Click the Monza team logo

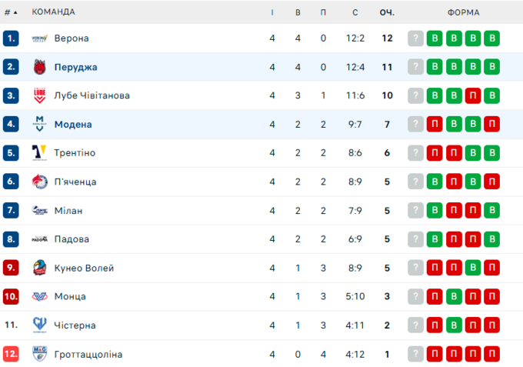point(40,296)
